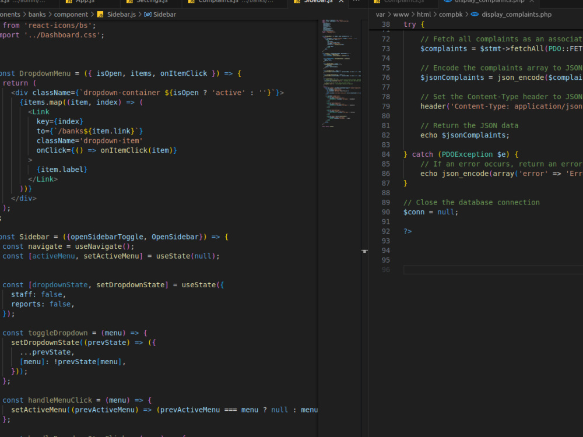The height and width of the screenshot is (437, 583).
Task: Click '../Dashboard.css' import path
Action: tap(62, 35)
